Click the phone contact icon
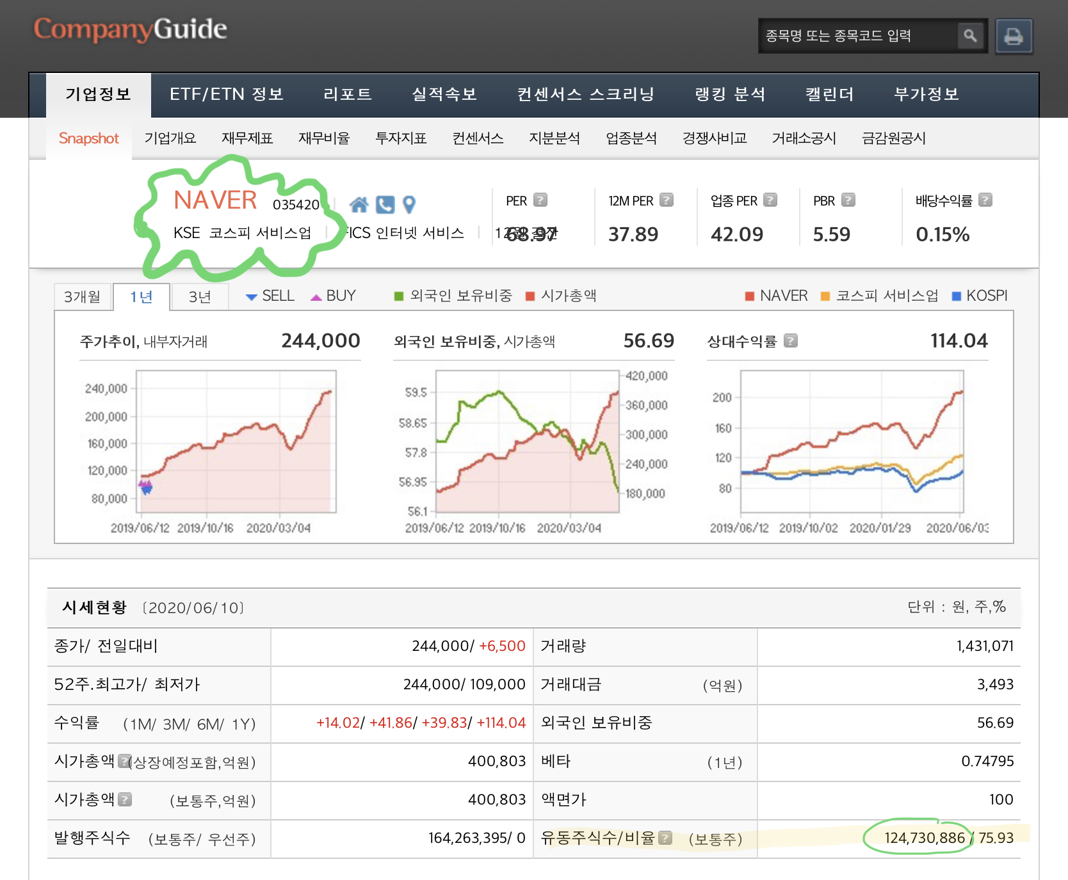The width and height of the screenshot is (1068, 880). coord(385,205)
